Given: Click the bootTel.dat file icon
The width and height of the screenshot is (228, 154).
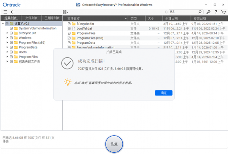Looking at the screenshot, I should [74, 28].
